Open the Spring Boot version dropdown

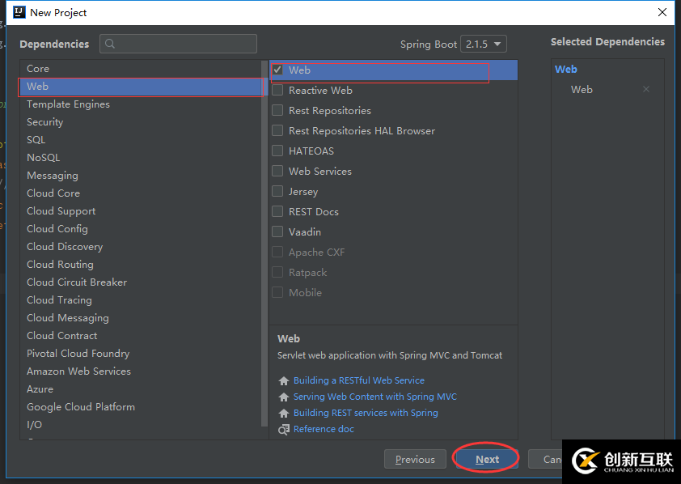coord(484,45)
